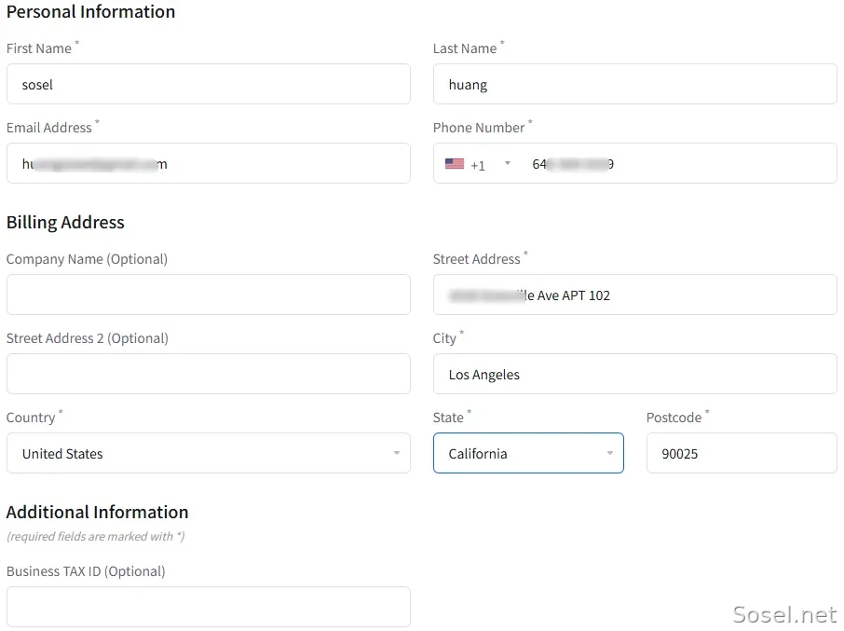Click the Postcode label

click(x=677, y=417)
